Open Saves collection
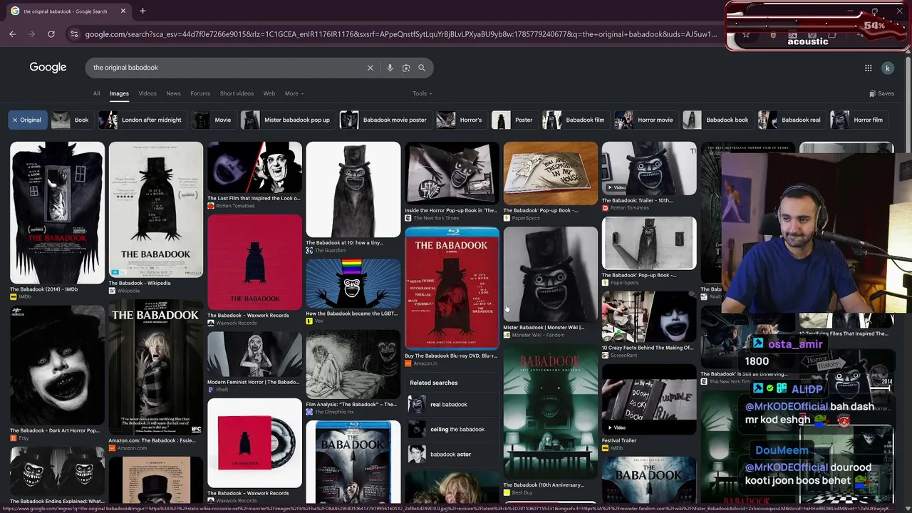This screenshot has height=513, width=912. 881,93
